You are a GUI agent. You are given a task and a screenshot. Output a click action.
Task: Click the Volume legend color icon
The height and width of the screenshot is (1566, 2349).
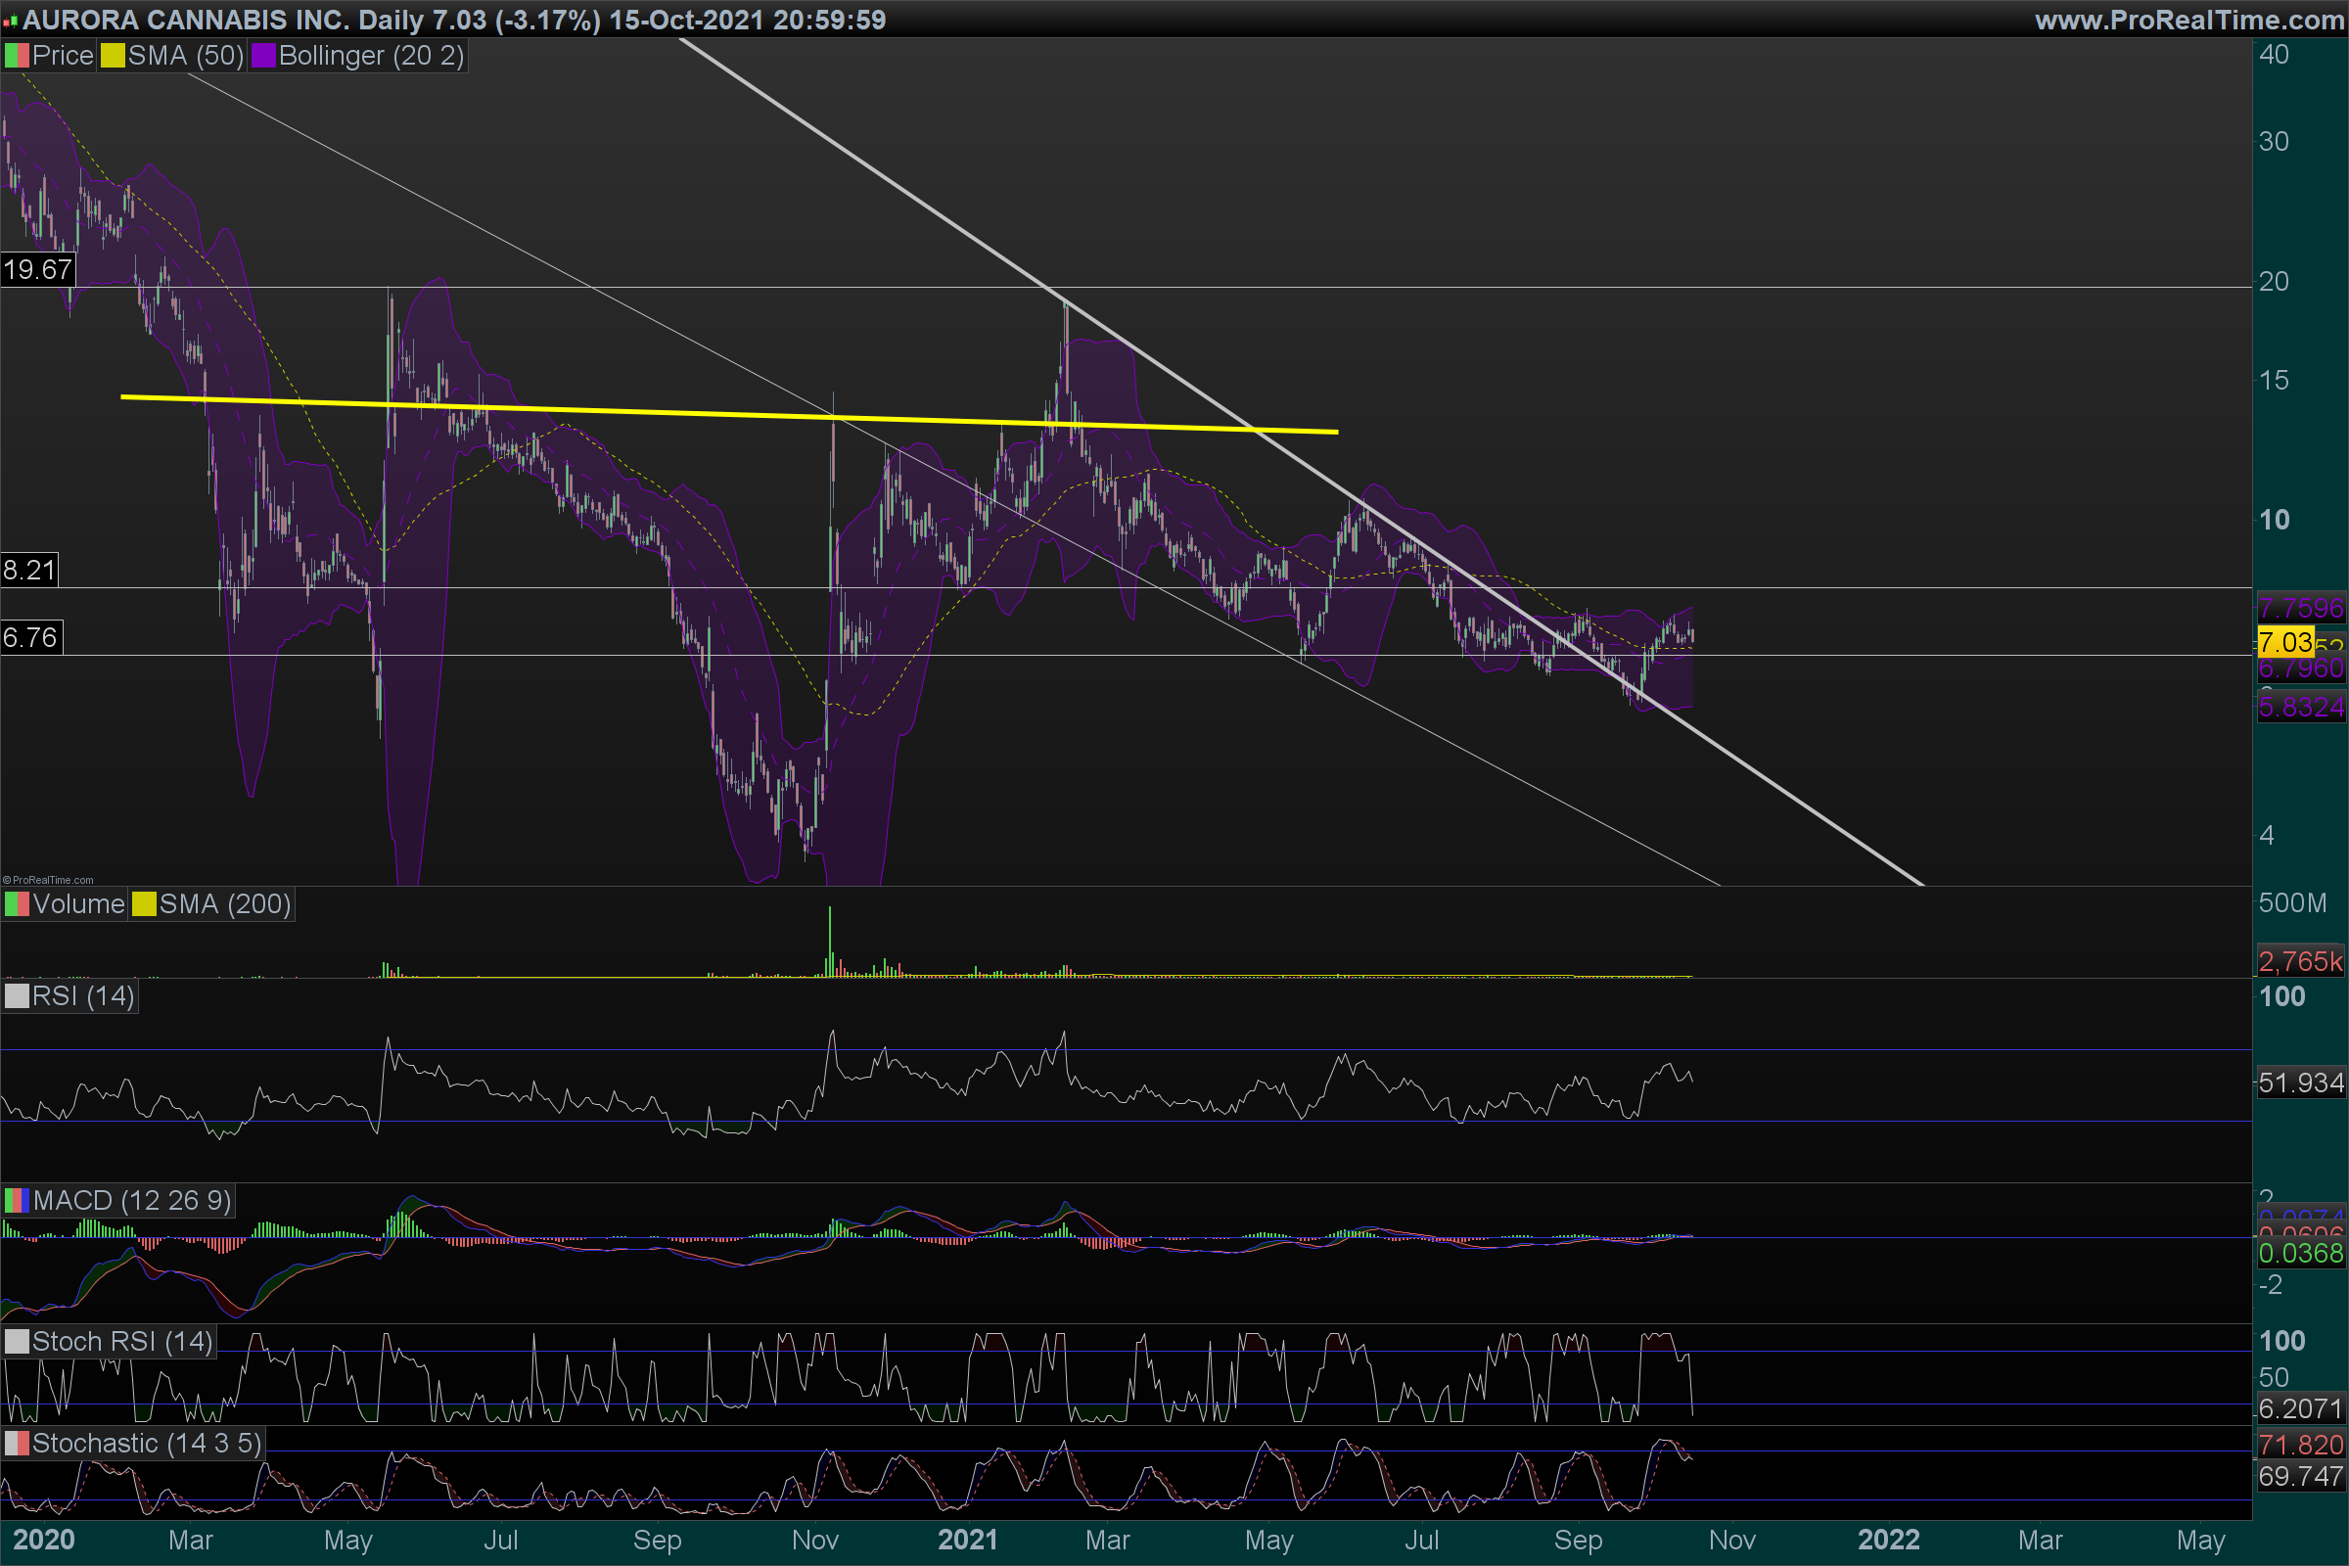point(16,904)
